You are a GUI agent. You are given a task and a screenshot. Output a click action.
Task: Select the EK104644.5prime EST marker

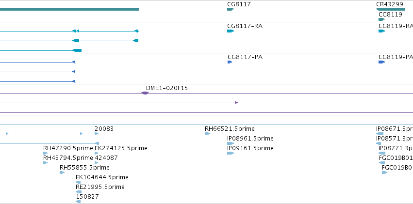coord(78,182)
